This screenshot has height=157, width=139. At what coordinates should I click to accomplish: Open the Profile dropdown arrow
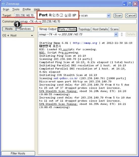pos(109,16)
